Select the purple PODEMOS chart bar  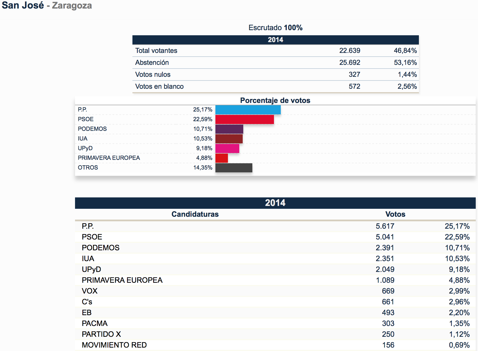point(229,129)
